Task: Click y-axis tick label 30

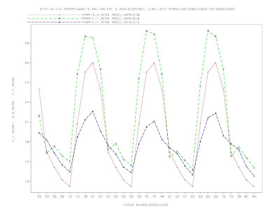Action: (27, 63)
